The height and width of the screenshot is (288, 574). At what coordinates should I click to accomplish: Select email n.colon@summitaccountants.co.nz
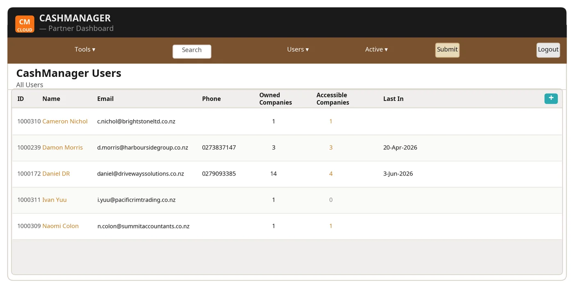pyautogui.click(x=143, y=226)
